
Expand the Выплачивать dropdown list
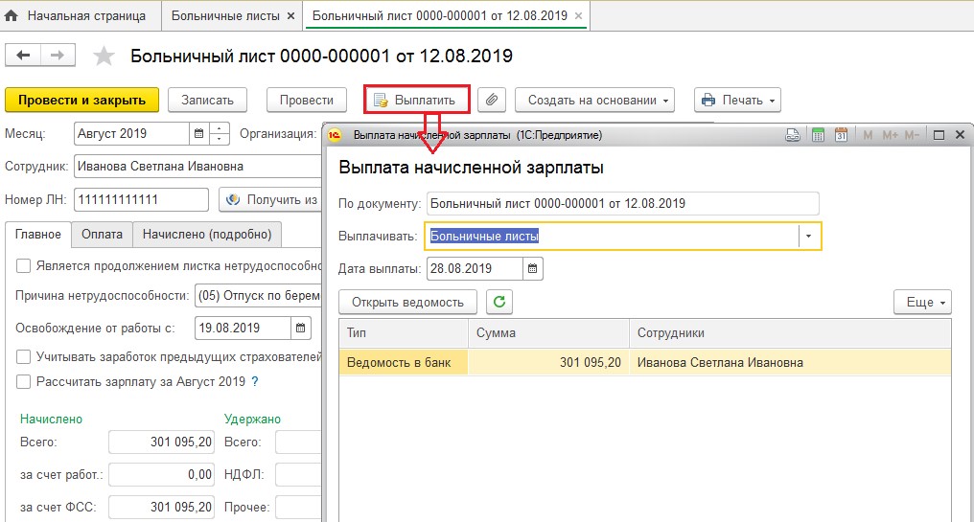point(810,236)
